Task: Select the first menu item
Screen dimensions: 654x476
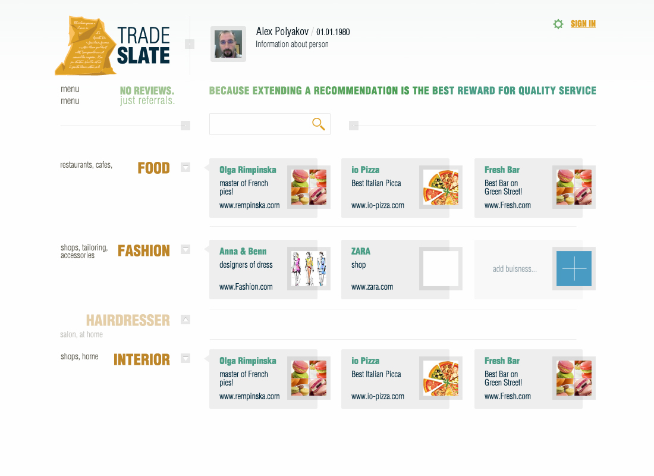Action: 70,89
